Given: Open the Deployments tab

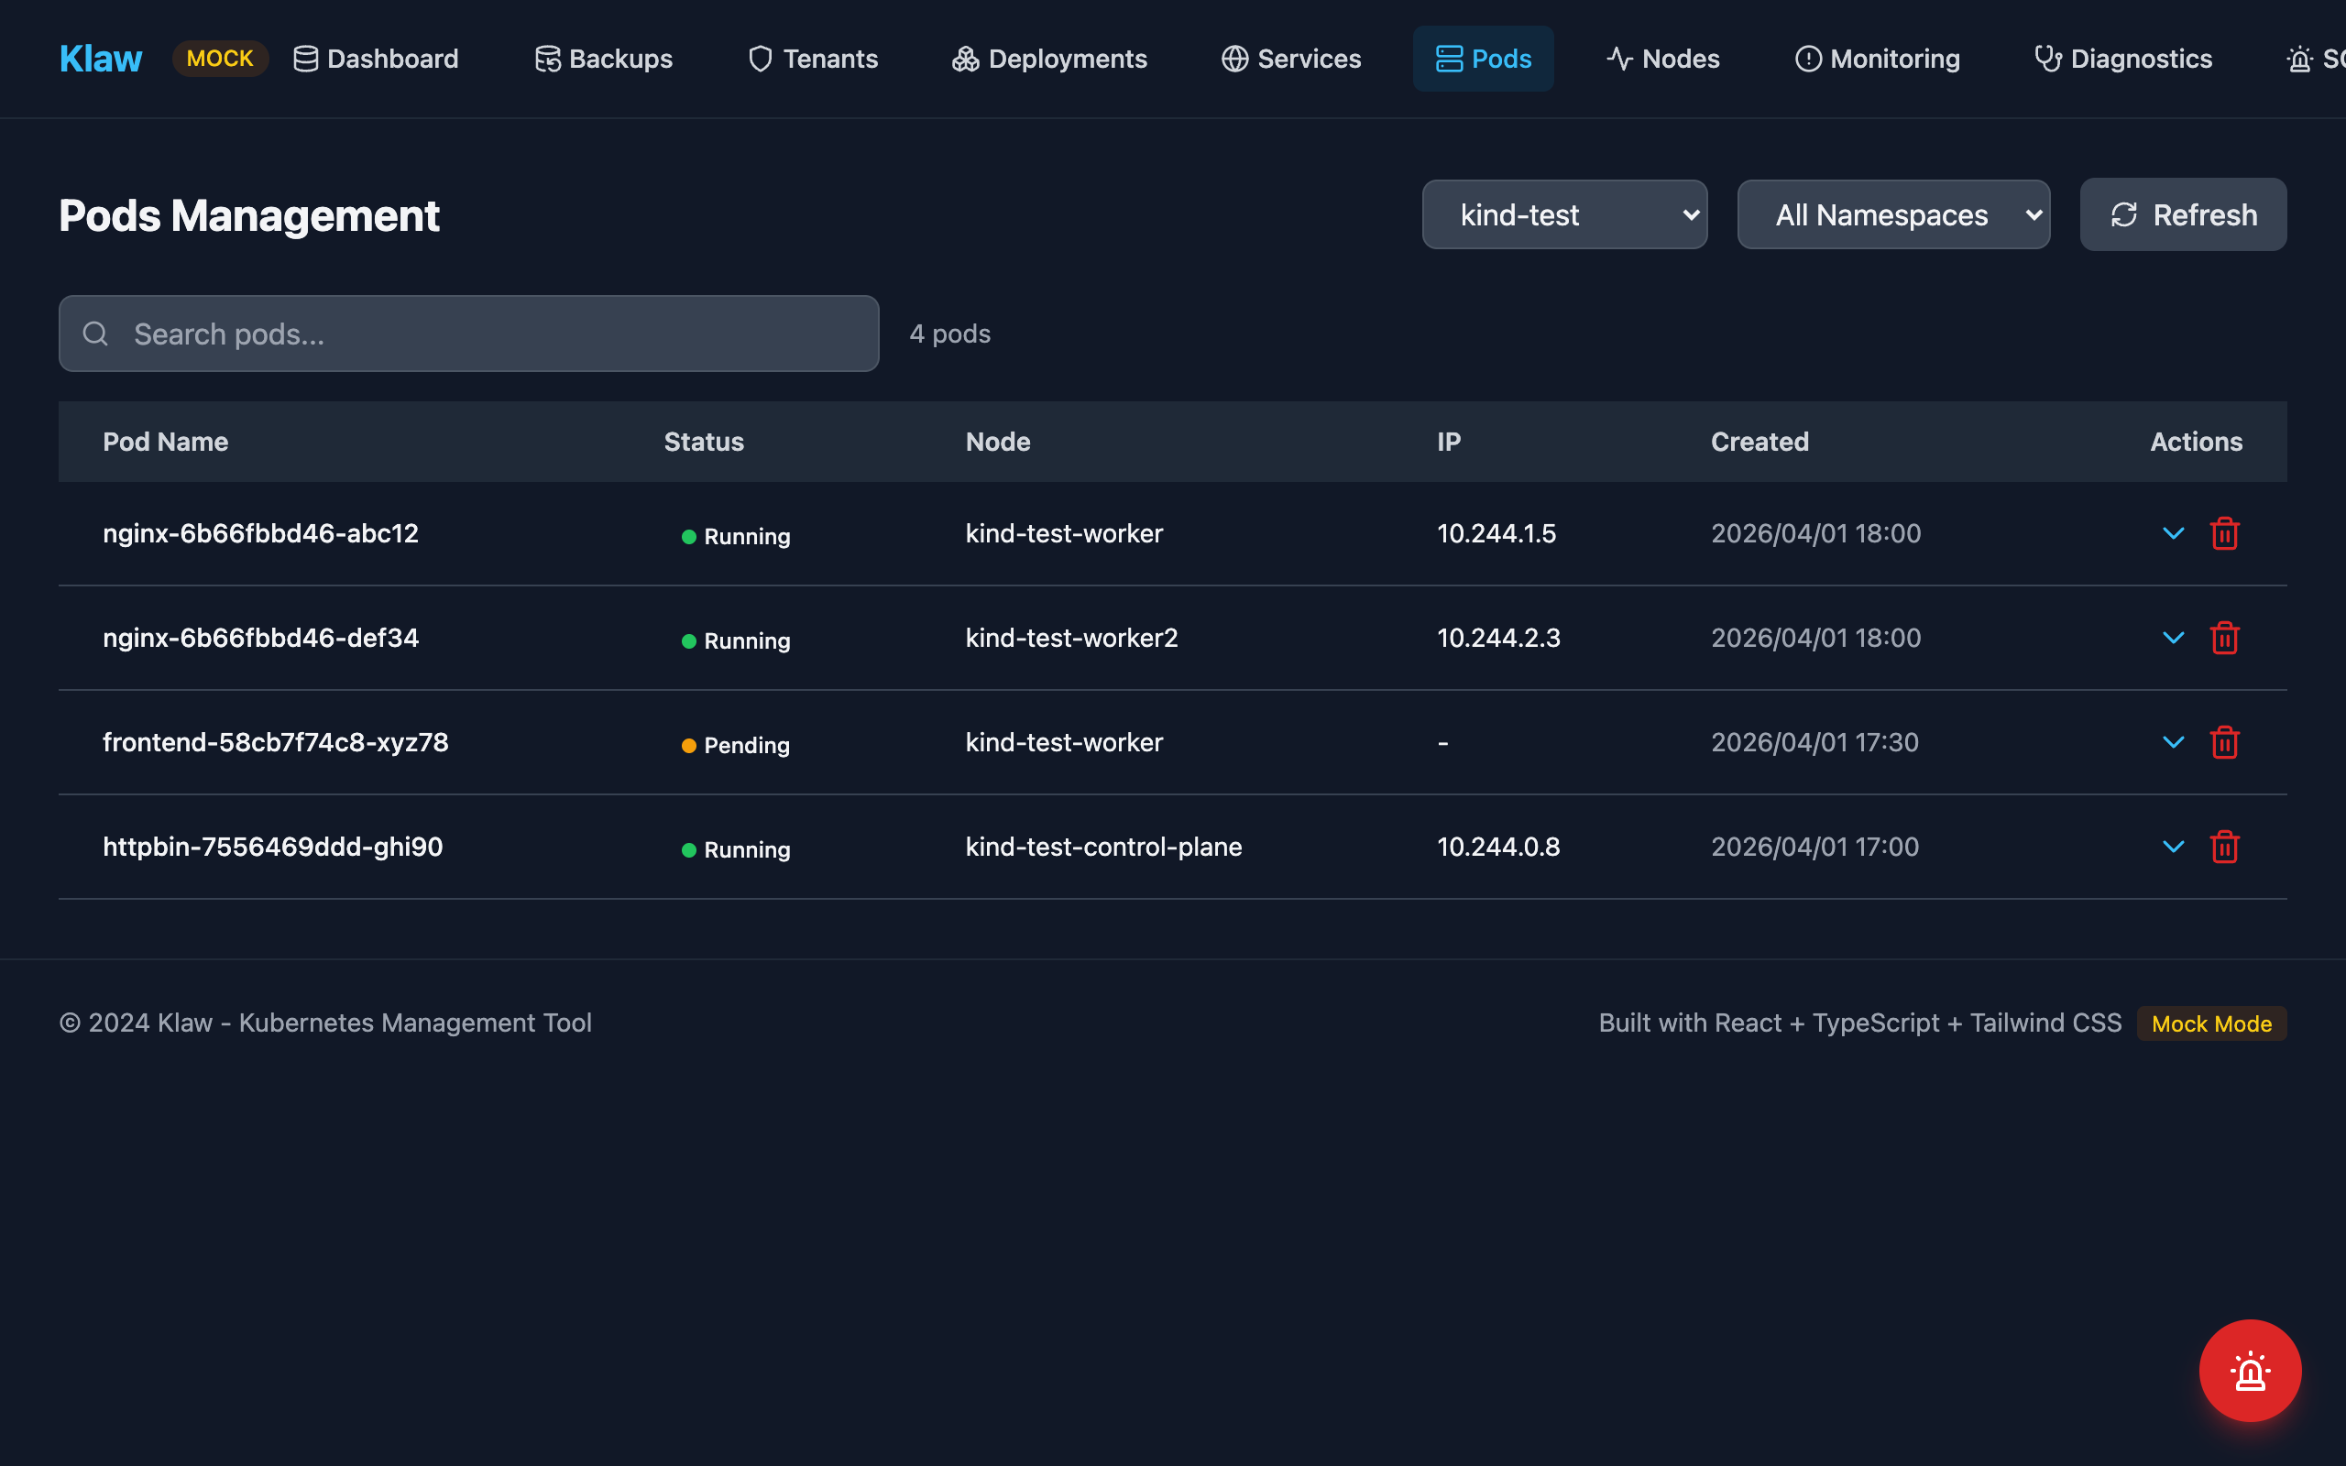Looking at the screenshot, I should tap(1049, 58).
